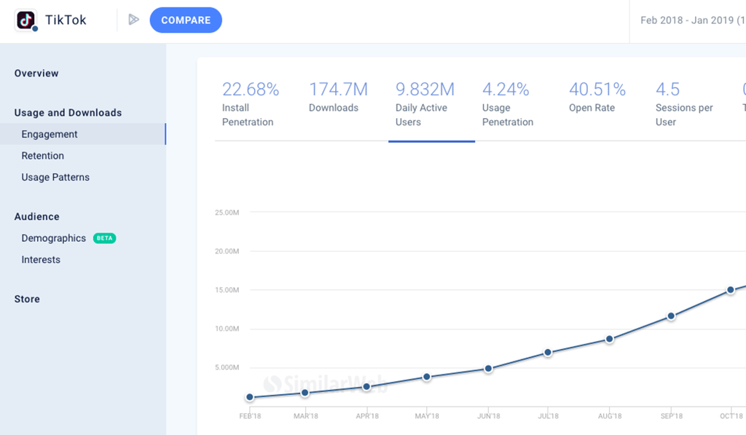Select the Engagement sidebar item
The height and width of the screenshot is (435, 746).
click(x=51, y=134)
